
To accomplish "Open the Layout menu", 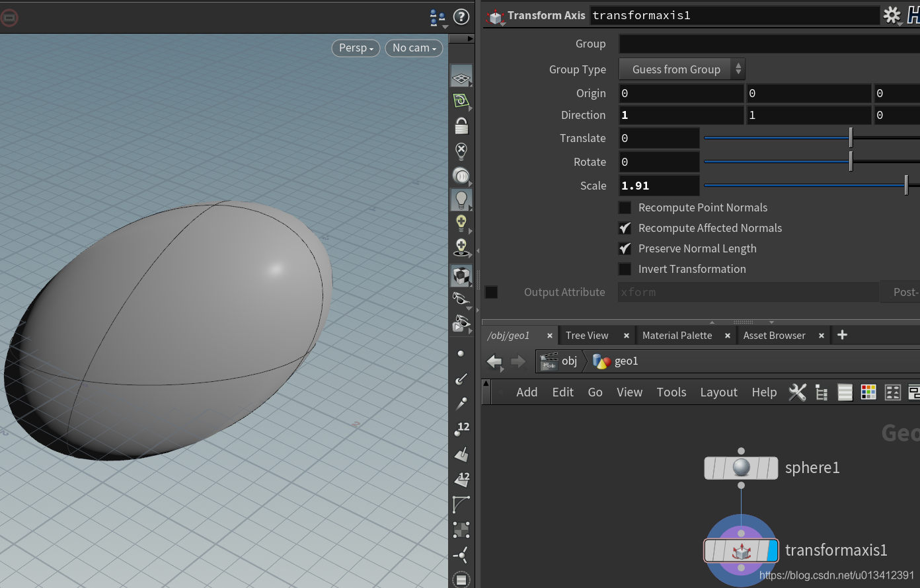I will pyautogui.click(x=719, y=392).
